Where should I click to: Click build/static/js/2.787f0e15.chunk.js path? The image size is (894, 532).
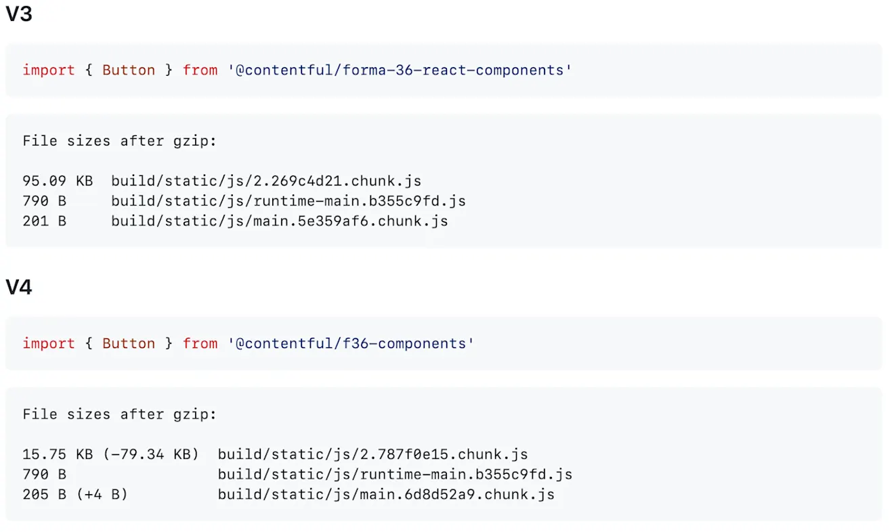373,455
